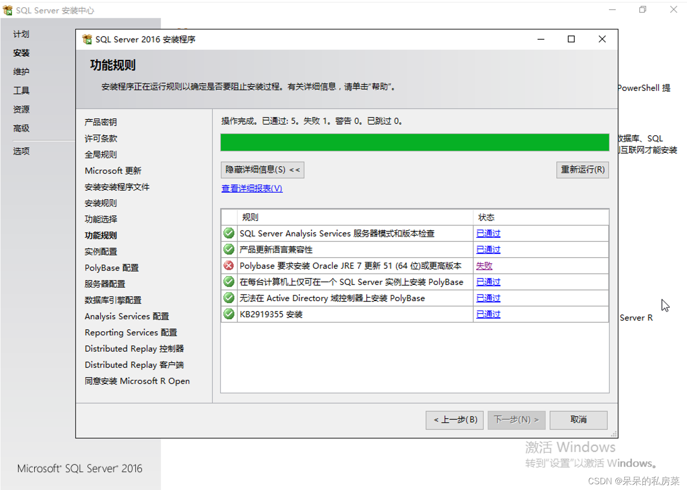Select 维护 in Installation Center sidebar
This screenshot has width=687, height=490.
pos(21,72)
